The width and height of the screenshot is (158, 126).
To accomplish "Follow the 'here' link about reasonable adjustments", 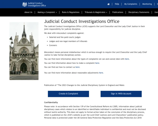I will tap(101, 73).
